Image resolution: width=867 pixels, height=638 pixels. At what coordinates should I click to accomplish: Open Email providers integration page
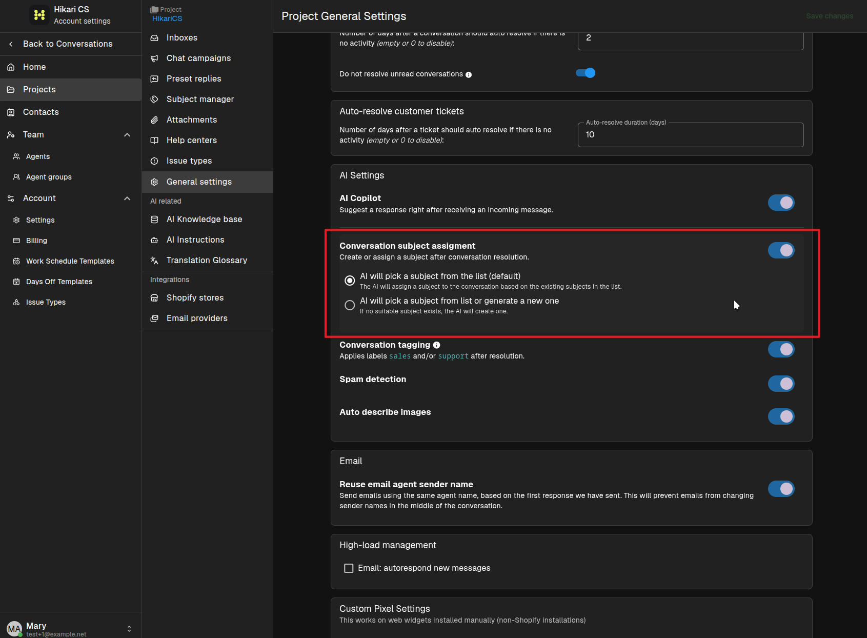[x=207, y=318]
